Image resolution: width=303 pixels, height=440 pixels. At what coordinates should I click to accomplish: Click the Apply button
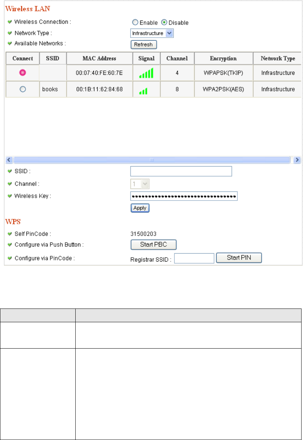tap(140, 208)
